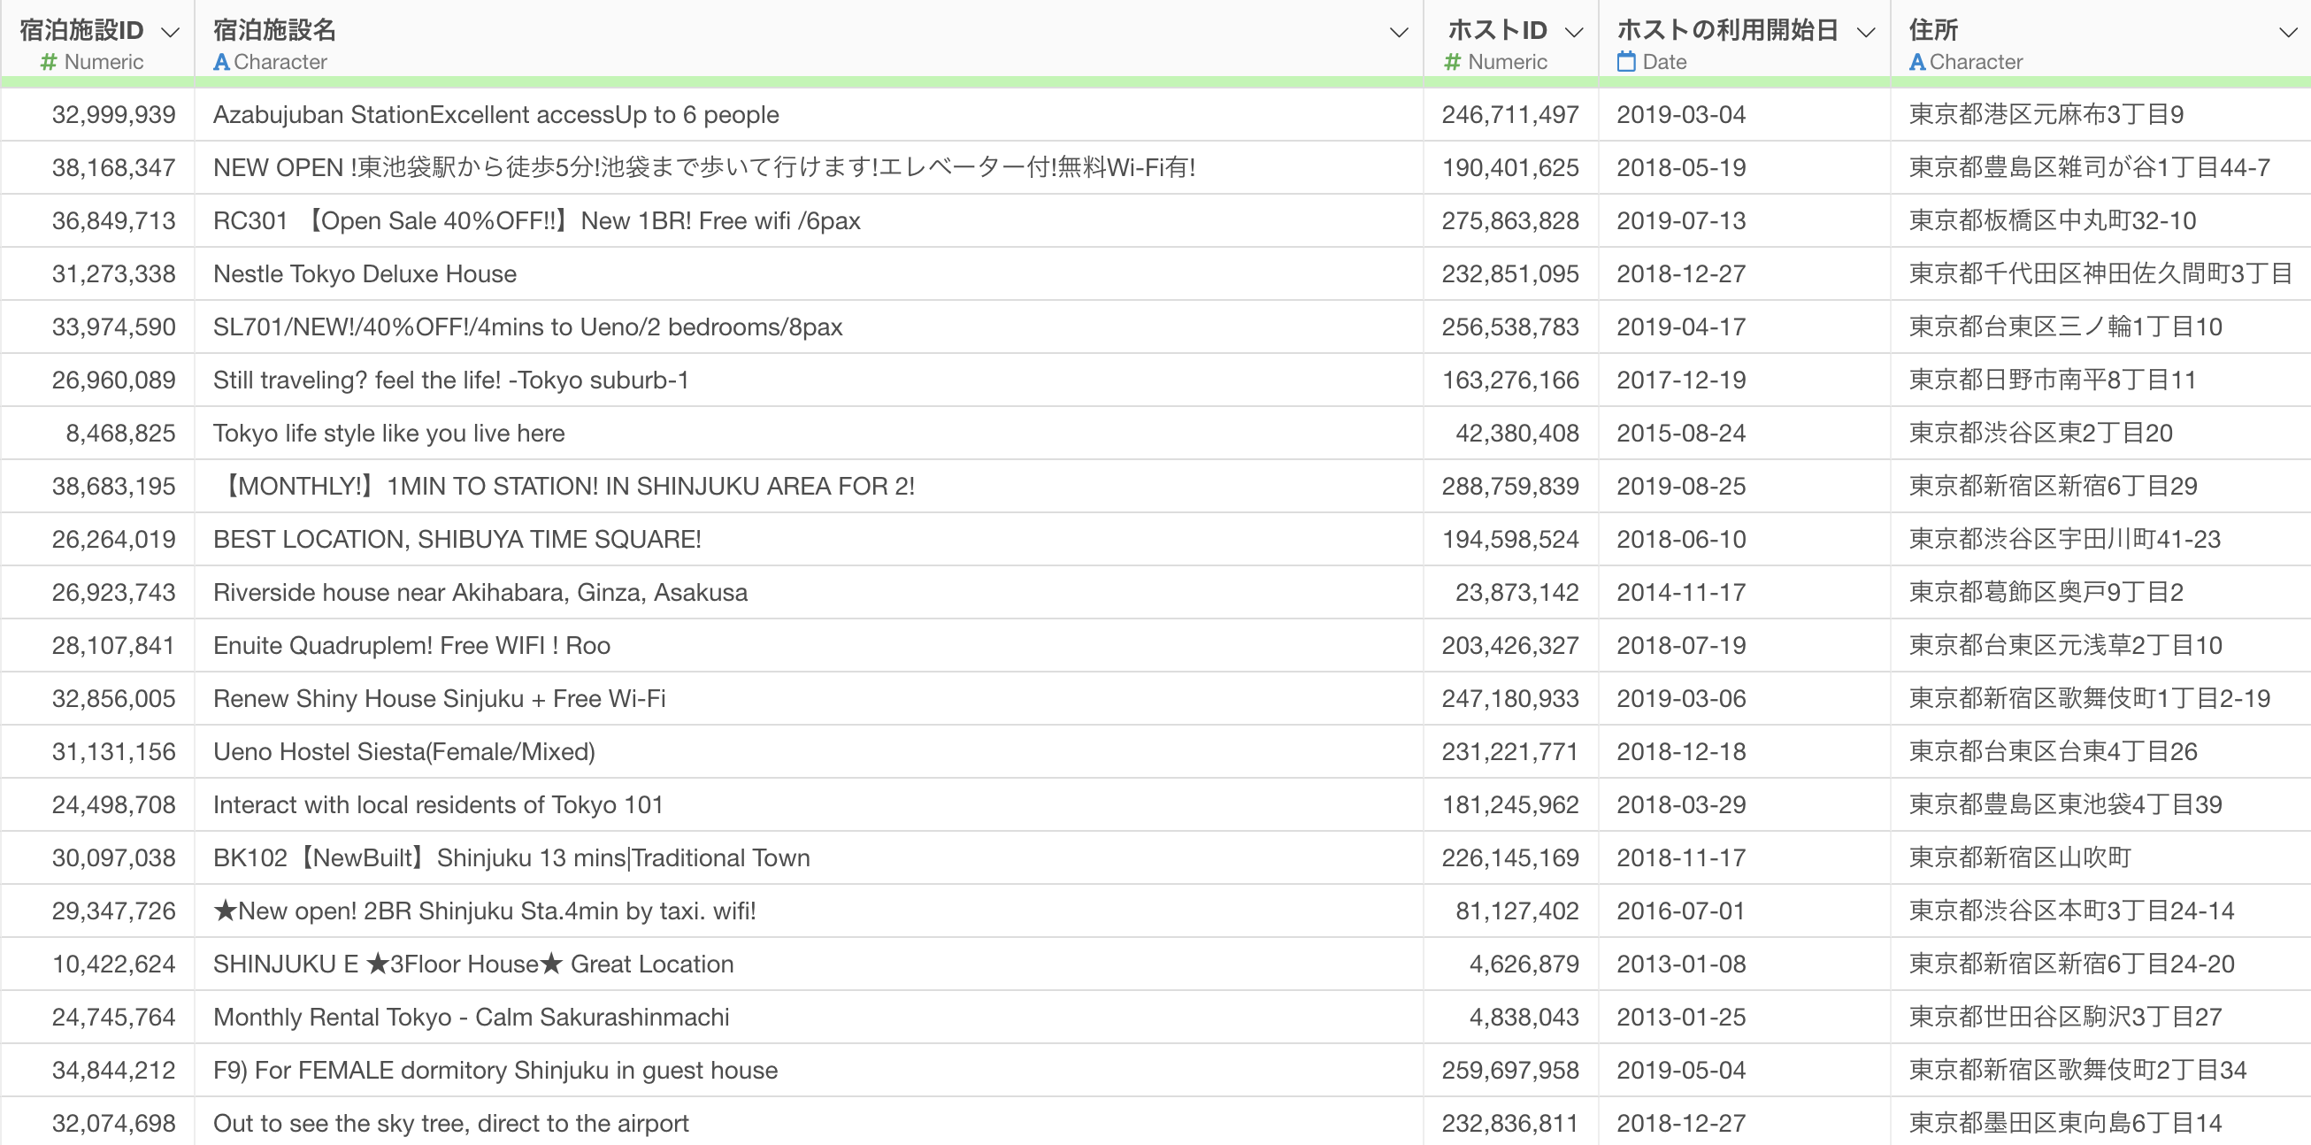Click the Numeric hash icon under 宿泊施設ID
The width and height of the screenshot is (2311, 1145).
49,62
